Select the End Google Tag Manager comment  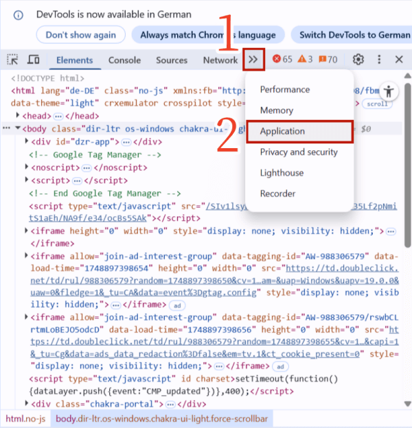[104, 193]
